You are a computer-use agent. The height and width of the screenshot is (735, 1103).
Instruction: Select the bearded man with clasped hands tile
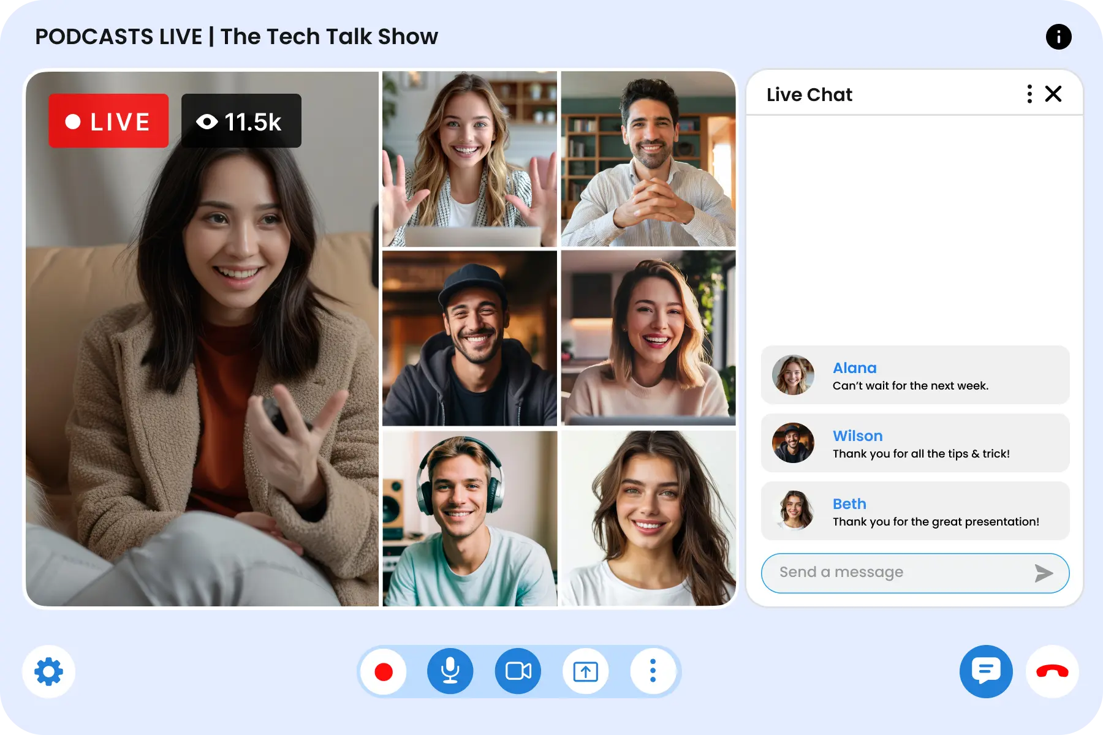point(648,159)
